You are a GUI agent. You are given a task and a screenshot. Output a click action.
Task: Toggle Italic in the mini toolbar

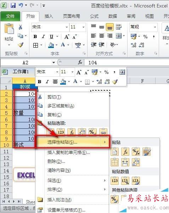[47, 82]
